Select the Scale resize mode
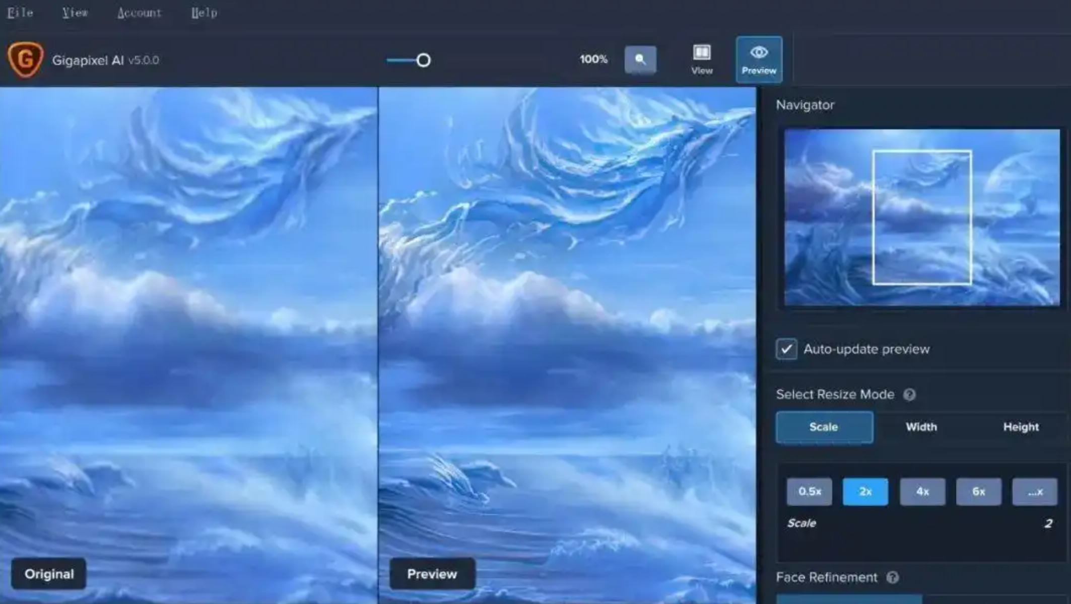1071x604 pixels. point(824,427)
